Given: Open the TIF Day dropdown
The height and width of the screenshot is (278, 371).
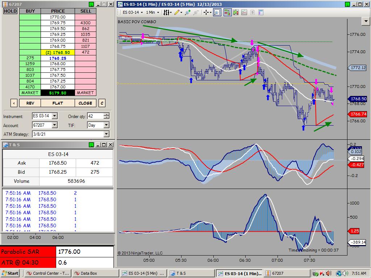Looking at the screenshot, I should point(107,125).
